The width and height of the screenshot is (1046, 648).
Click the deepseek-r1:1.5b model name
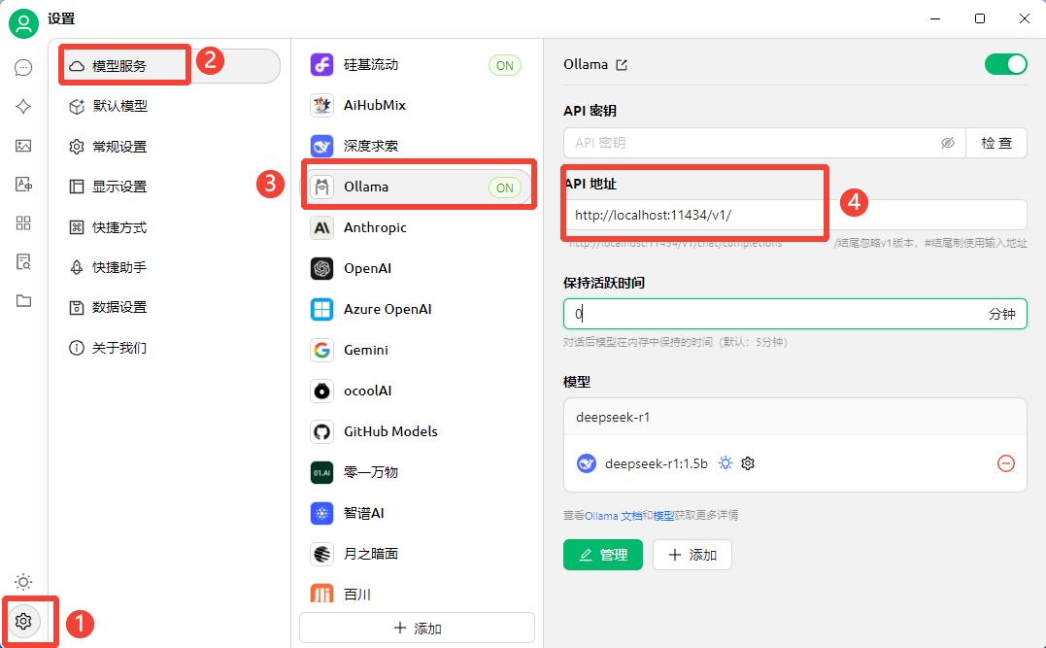click(657, 463)
